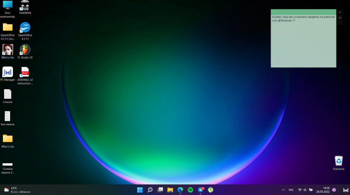Click the volume speaker icon in the tray
This screenshot has height=195, width=350.
click(305, 190)
